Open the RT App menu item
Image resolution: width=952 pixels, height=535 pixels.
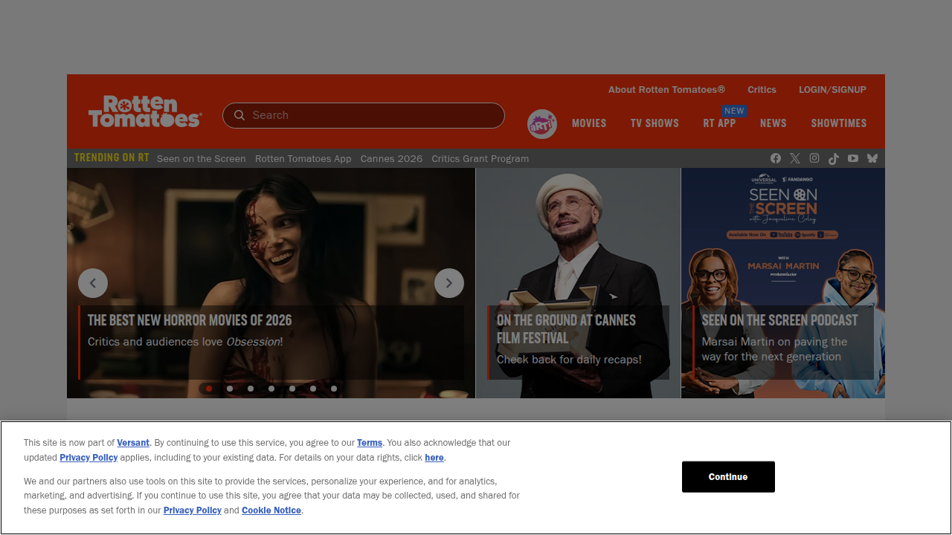[x=719, y=123]
